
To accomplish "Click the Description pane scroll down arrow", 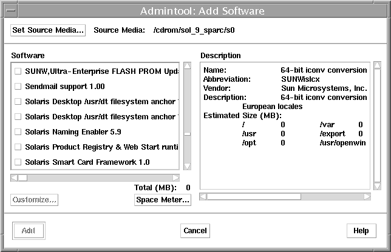I will point(377,185).
